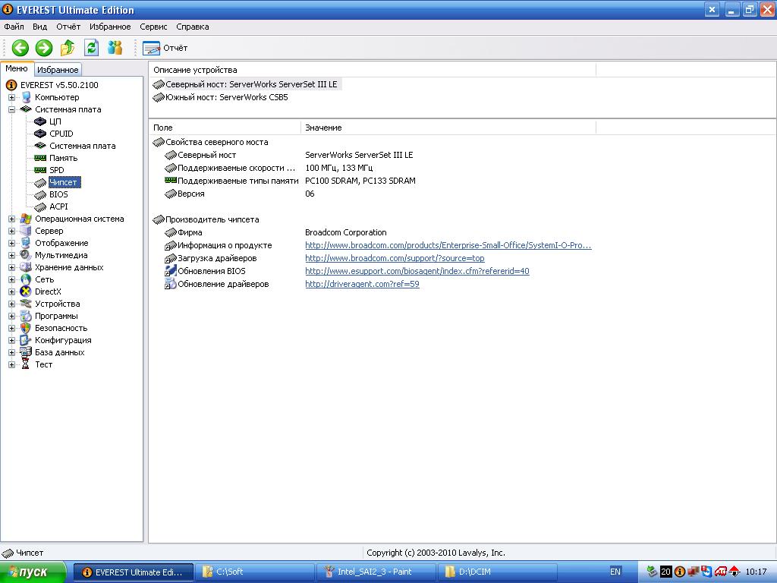Open the Отчёт report toolbar button
The height and width of the screenshot is (583, 777).
coord(165,48)
